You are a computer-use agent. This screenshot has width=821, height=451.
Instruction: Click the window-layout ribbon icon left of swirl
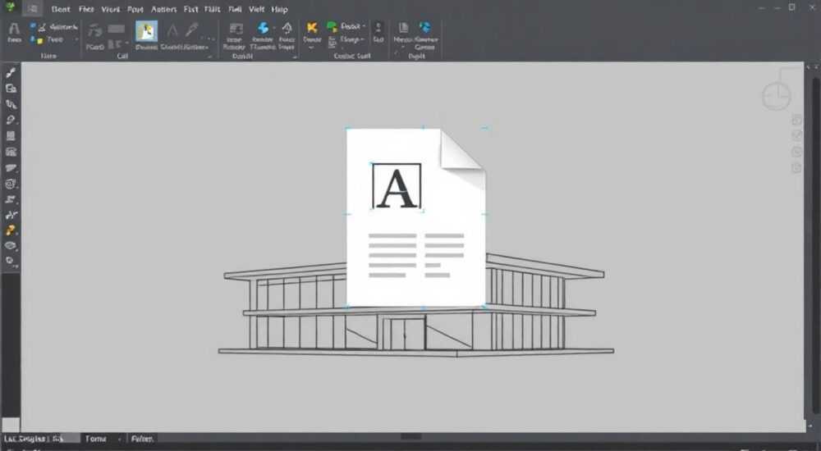click(236, 28)
